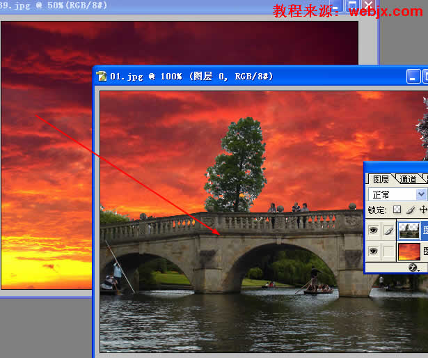428x358 pixels.
Task: Toggle lock image pixels brush icon
Action: click(x=411, y=210)
